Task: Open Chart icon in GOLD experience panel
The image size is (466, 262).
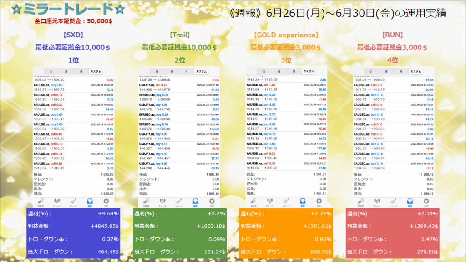Action: pyautogui.click(x=270, y=201)
